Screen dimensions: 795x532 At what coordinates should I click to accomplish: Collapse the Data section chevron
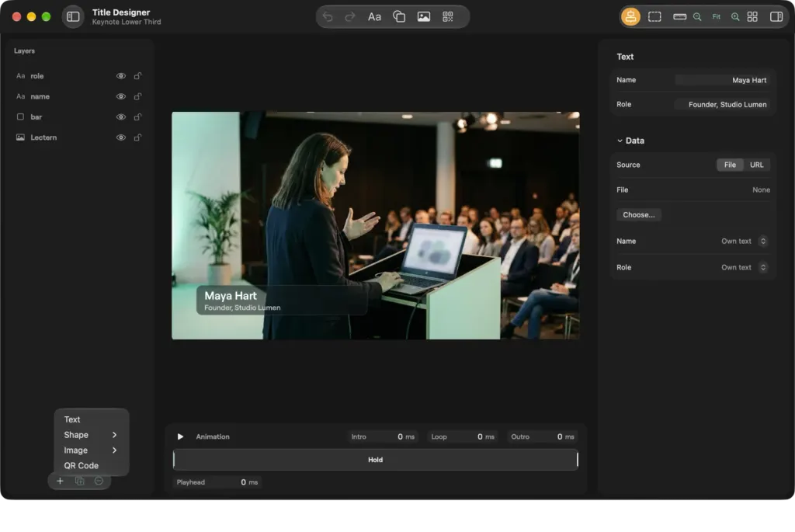coord(620,141)
